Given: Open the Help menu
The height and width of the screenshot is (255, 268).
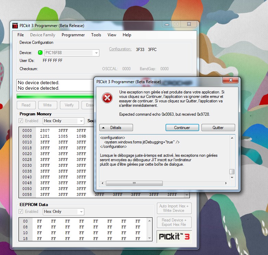Looking at the screenshot, I should (x=127, y=35).
